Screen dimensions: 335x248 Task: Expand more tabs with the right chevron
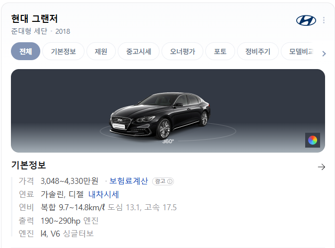click(324, 54)
